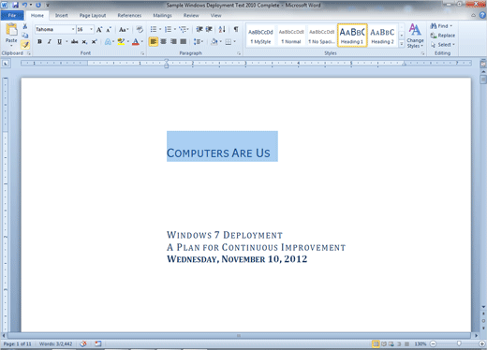Open the References tab
Viewport: 487px width, 350px height.
tap(129, 15)
